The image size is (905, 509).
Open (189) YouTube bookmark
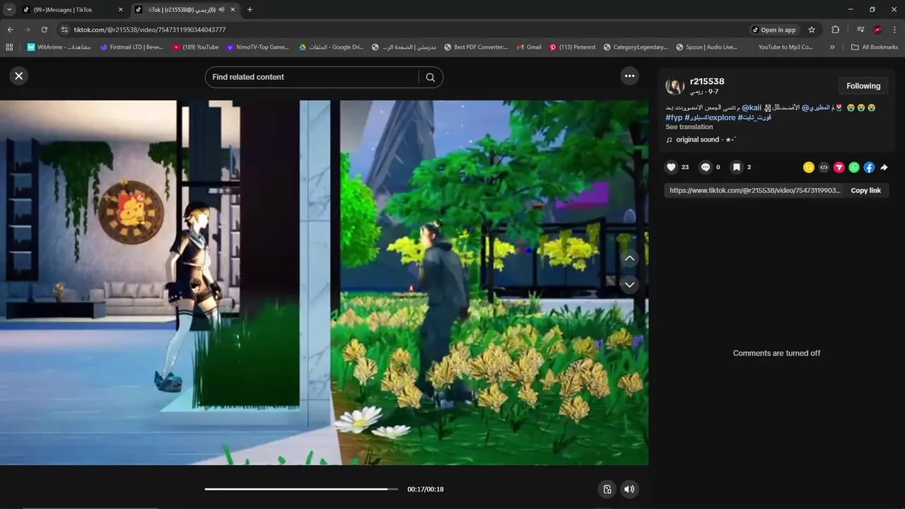pos(196,47)
